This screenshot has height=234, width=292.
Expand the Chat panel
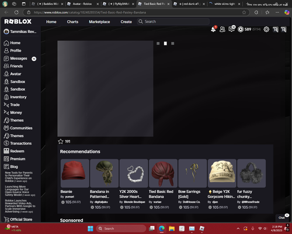tap(282, 218)
